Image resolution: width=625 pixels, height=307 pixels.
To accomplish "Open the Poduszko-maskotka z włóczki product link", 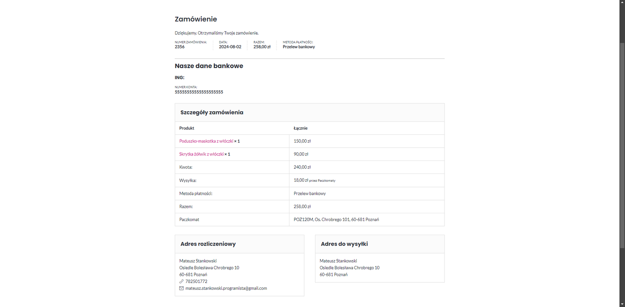I will tap(206, 141).
